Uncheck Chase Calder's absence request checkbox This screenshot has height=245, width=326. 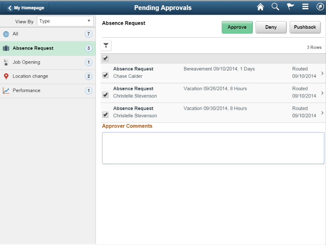105,75
